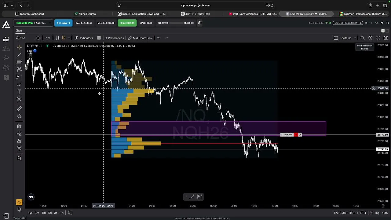Select the ruler measure tool

19,109
